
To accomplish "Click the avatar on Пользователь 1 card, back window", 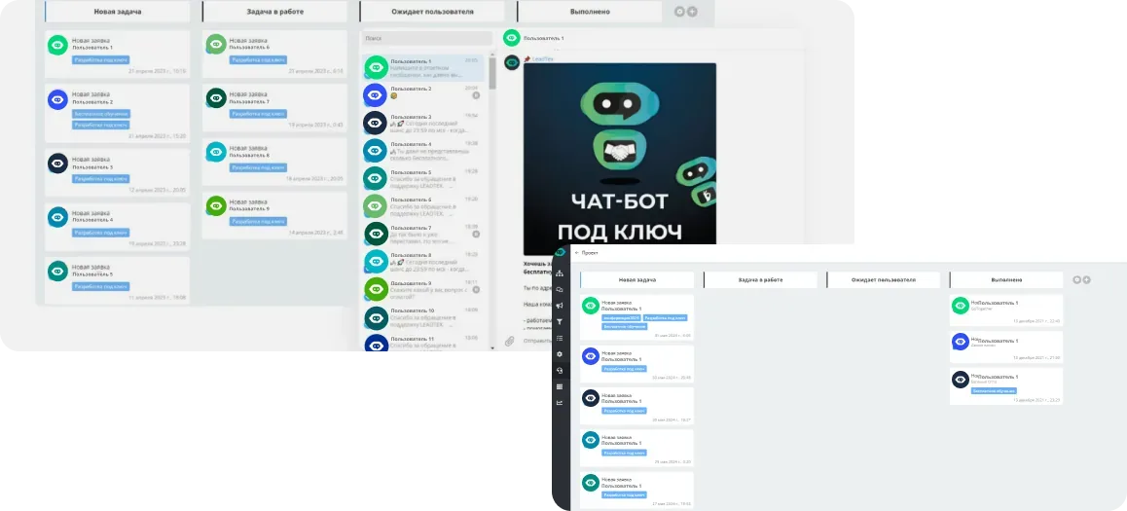I will tap(57, 45).
